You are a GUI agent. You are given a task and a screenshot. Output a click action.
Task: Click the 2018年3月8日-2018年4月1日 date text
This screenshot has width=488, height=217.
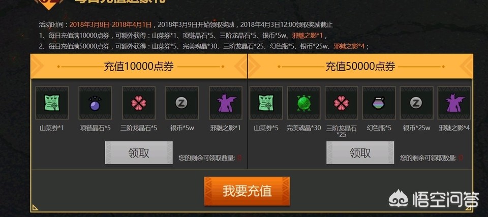tap(110, 24)
